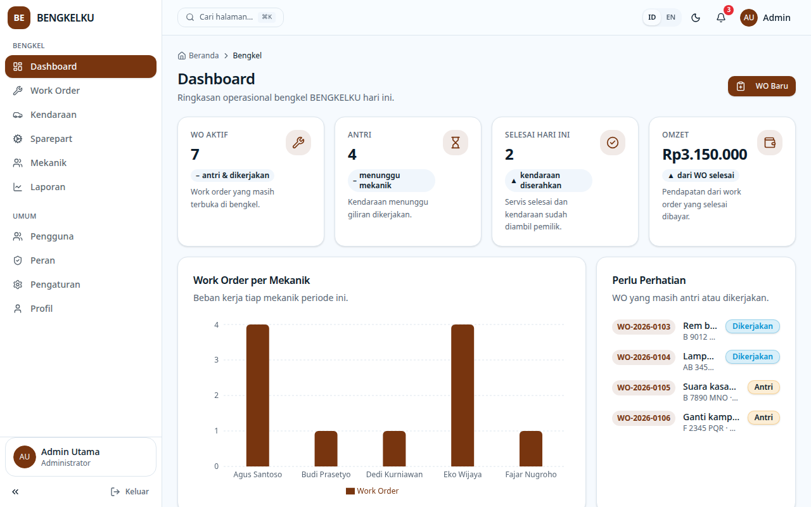Create a new work order with WO Baru

click(x=762, y=86)
